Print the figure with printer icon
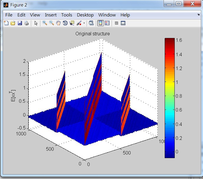The height and width of the screenshot is (179, 203). (x=27, y=23)
